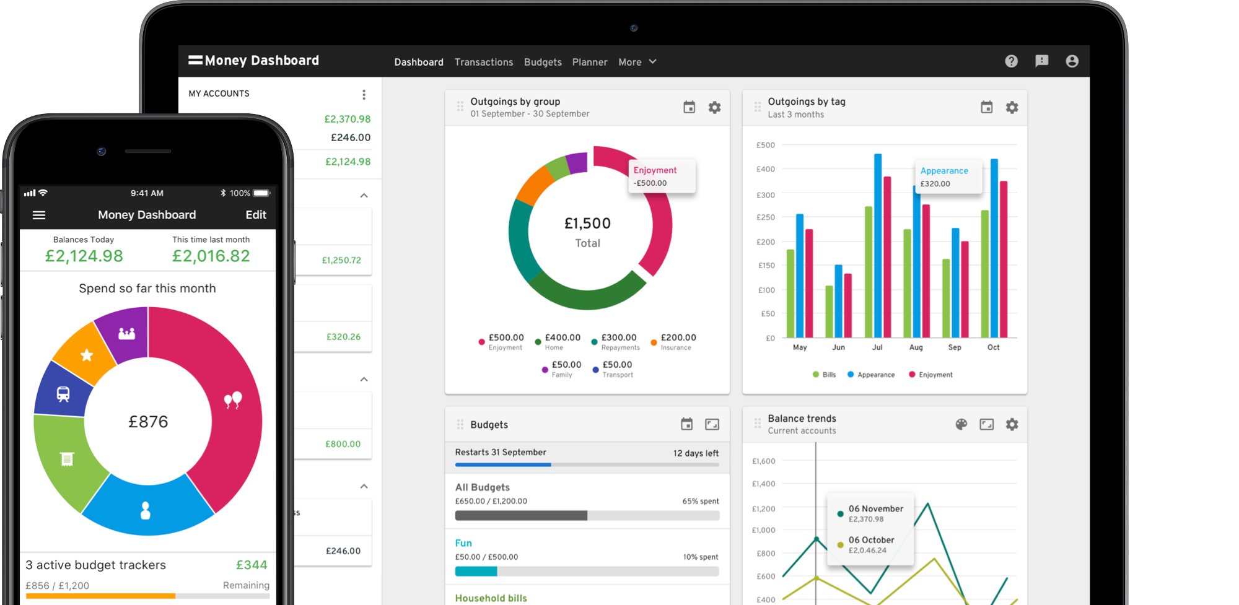Tap family icon in purple donut segment
The height and width of the screenshot is (605, 1239).
click(126, 333)
